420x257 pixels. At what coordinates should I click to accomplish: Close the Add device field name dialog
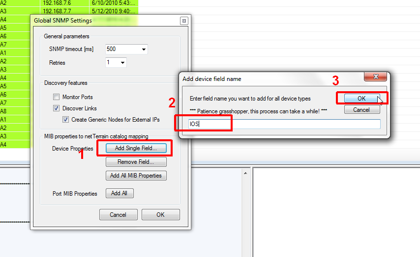click(375, 77)
